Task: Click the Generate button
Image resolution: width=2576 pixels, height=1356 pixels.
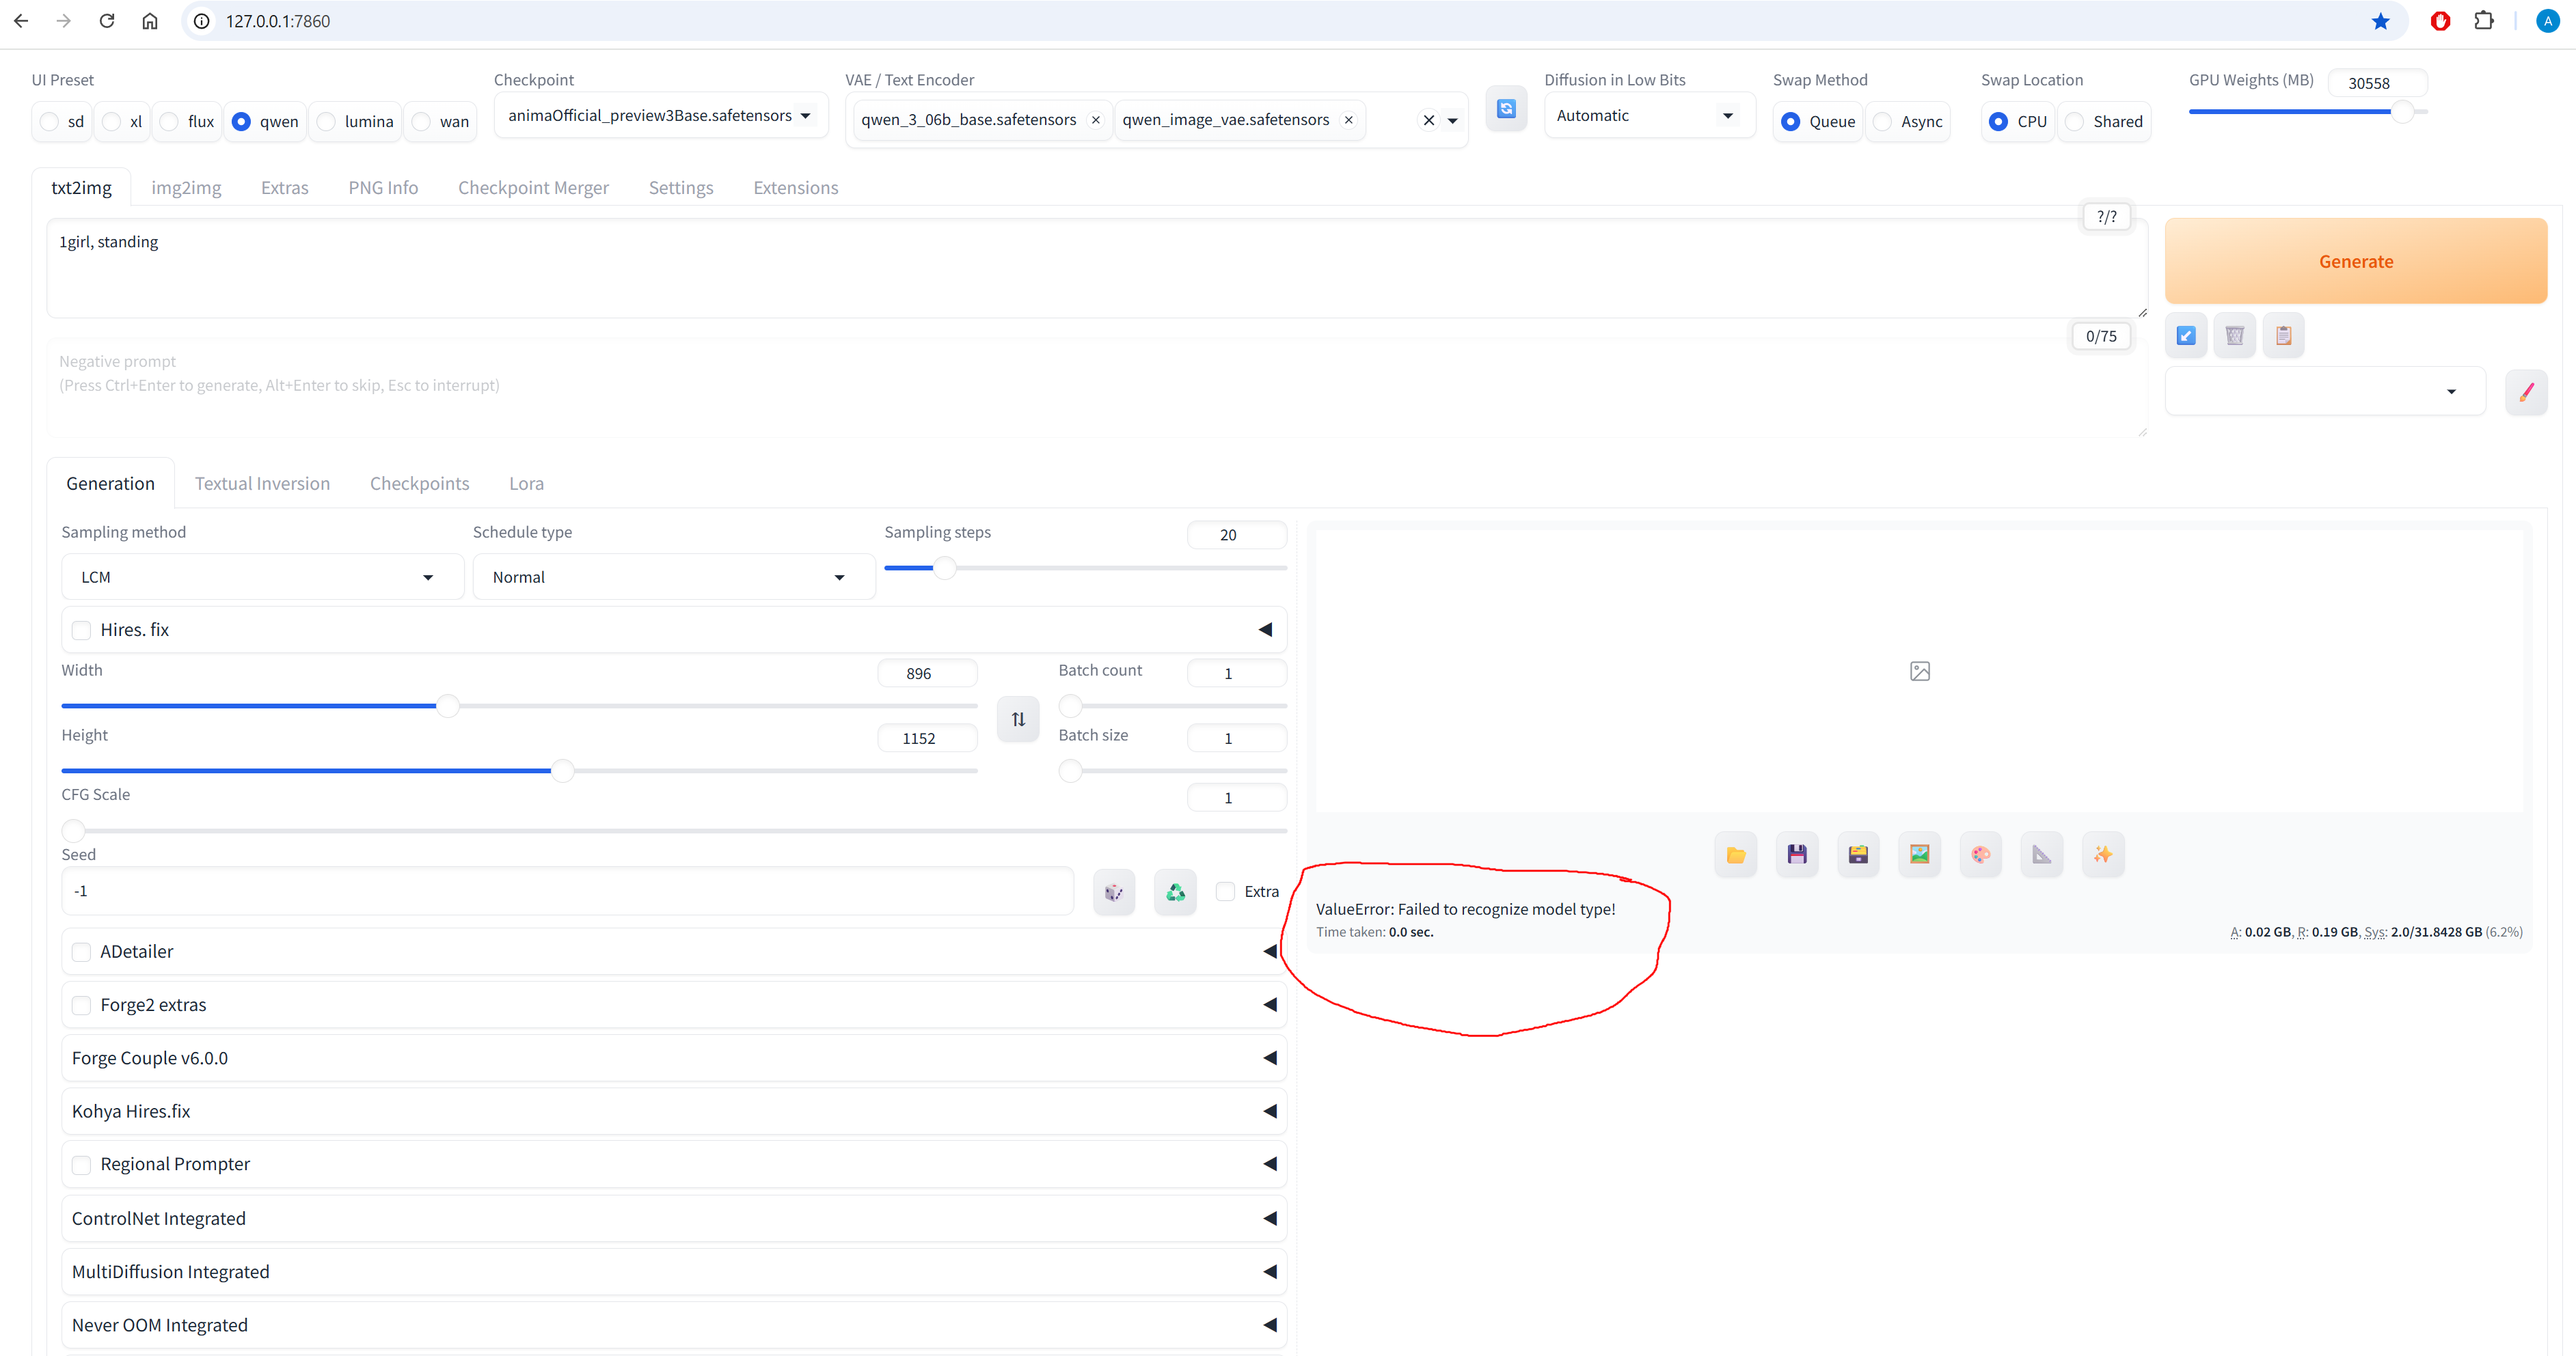Action: point(2356,262)
